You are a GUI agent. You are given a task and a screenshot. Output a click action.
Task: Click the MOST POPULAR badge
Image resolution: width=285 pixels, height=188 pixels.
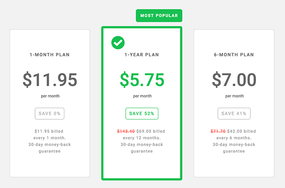coord(159,15)
